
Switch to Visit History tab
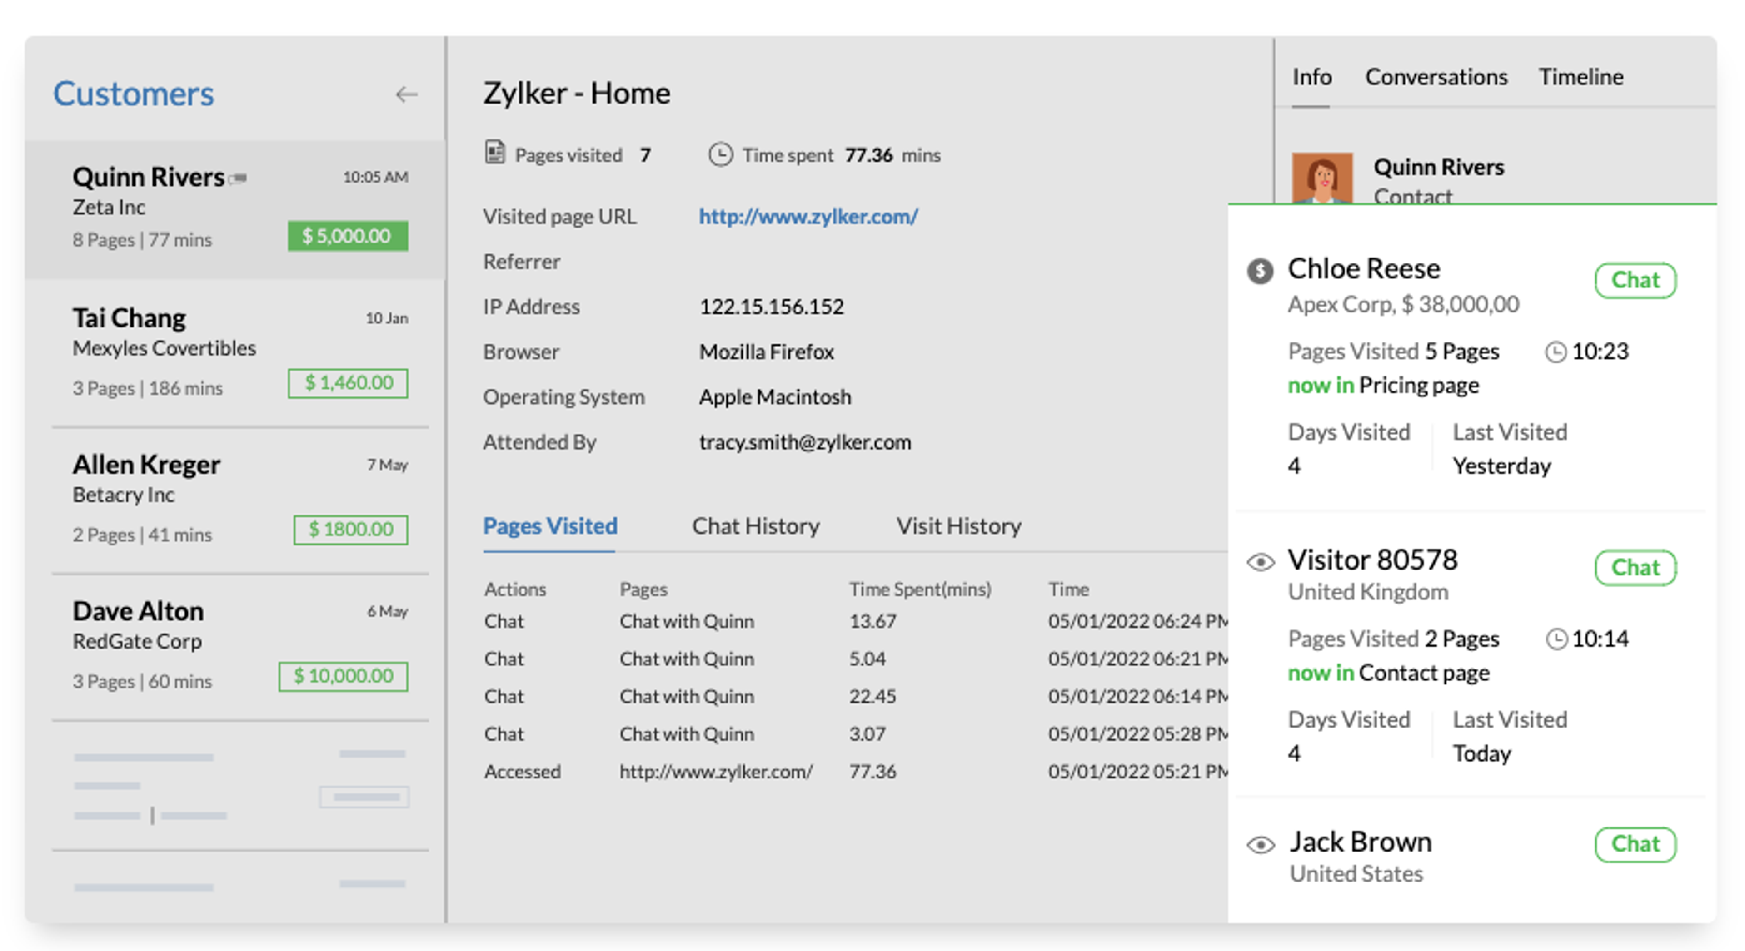[x=958, y=526]
